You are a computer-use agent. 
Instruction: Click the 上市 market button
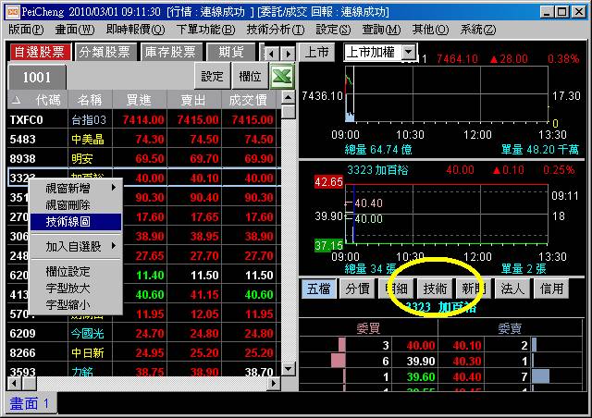(317, 52)
